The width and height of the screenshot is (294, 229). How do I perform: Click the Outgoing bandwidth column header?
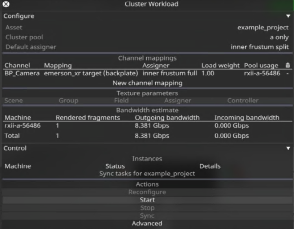pos(167,118)
